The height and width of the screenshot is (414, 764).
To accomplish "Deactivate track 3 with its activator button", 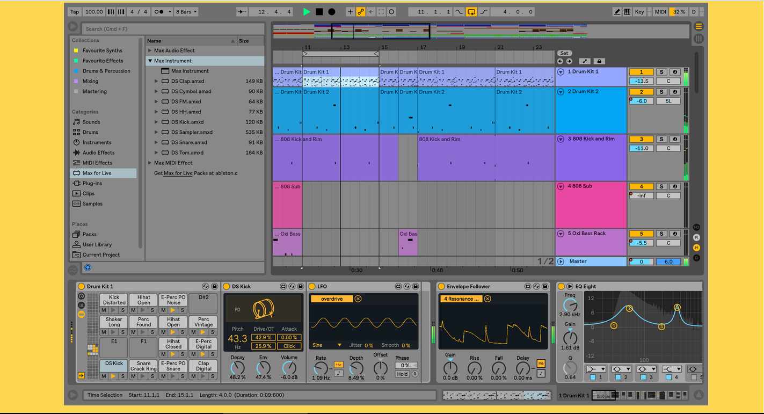I will [x=641, y=139].
